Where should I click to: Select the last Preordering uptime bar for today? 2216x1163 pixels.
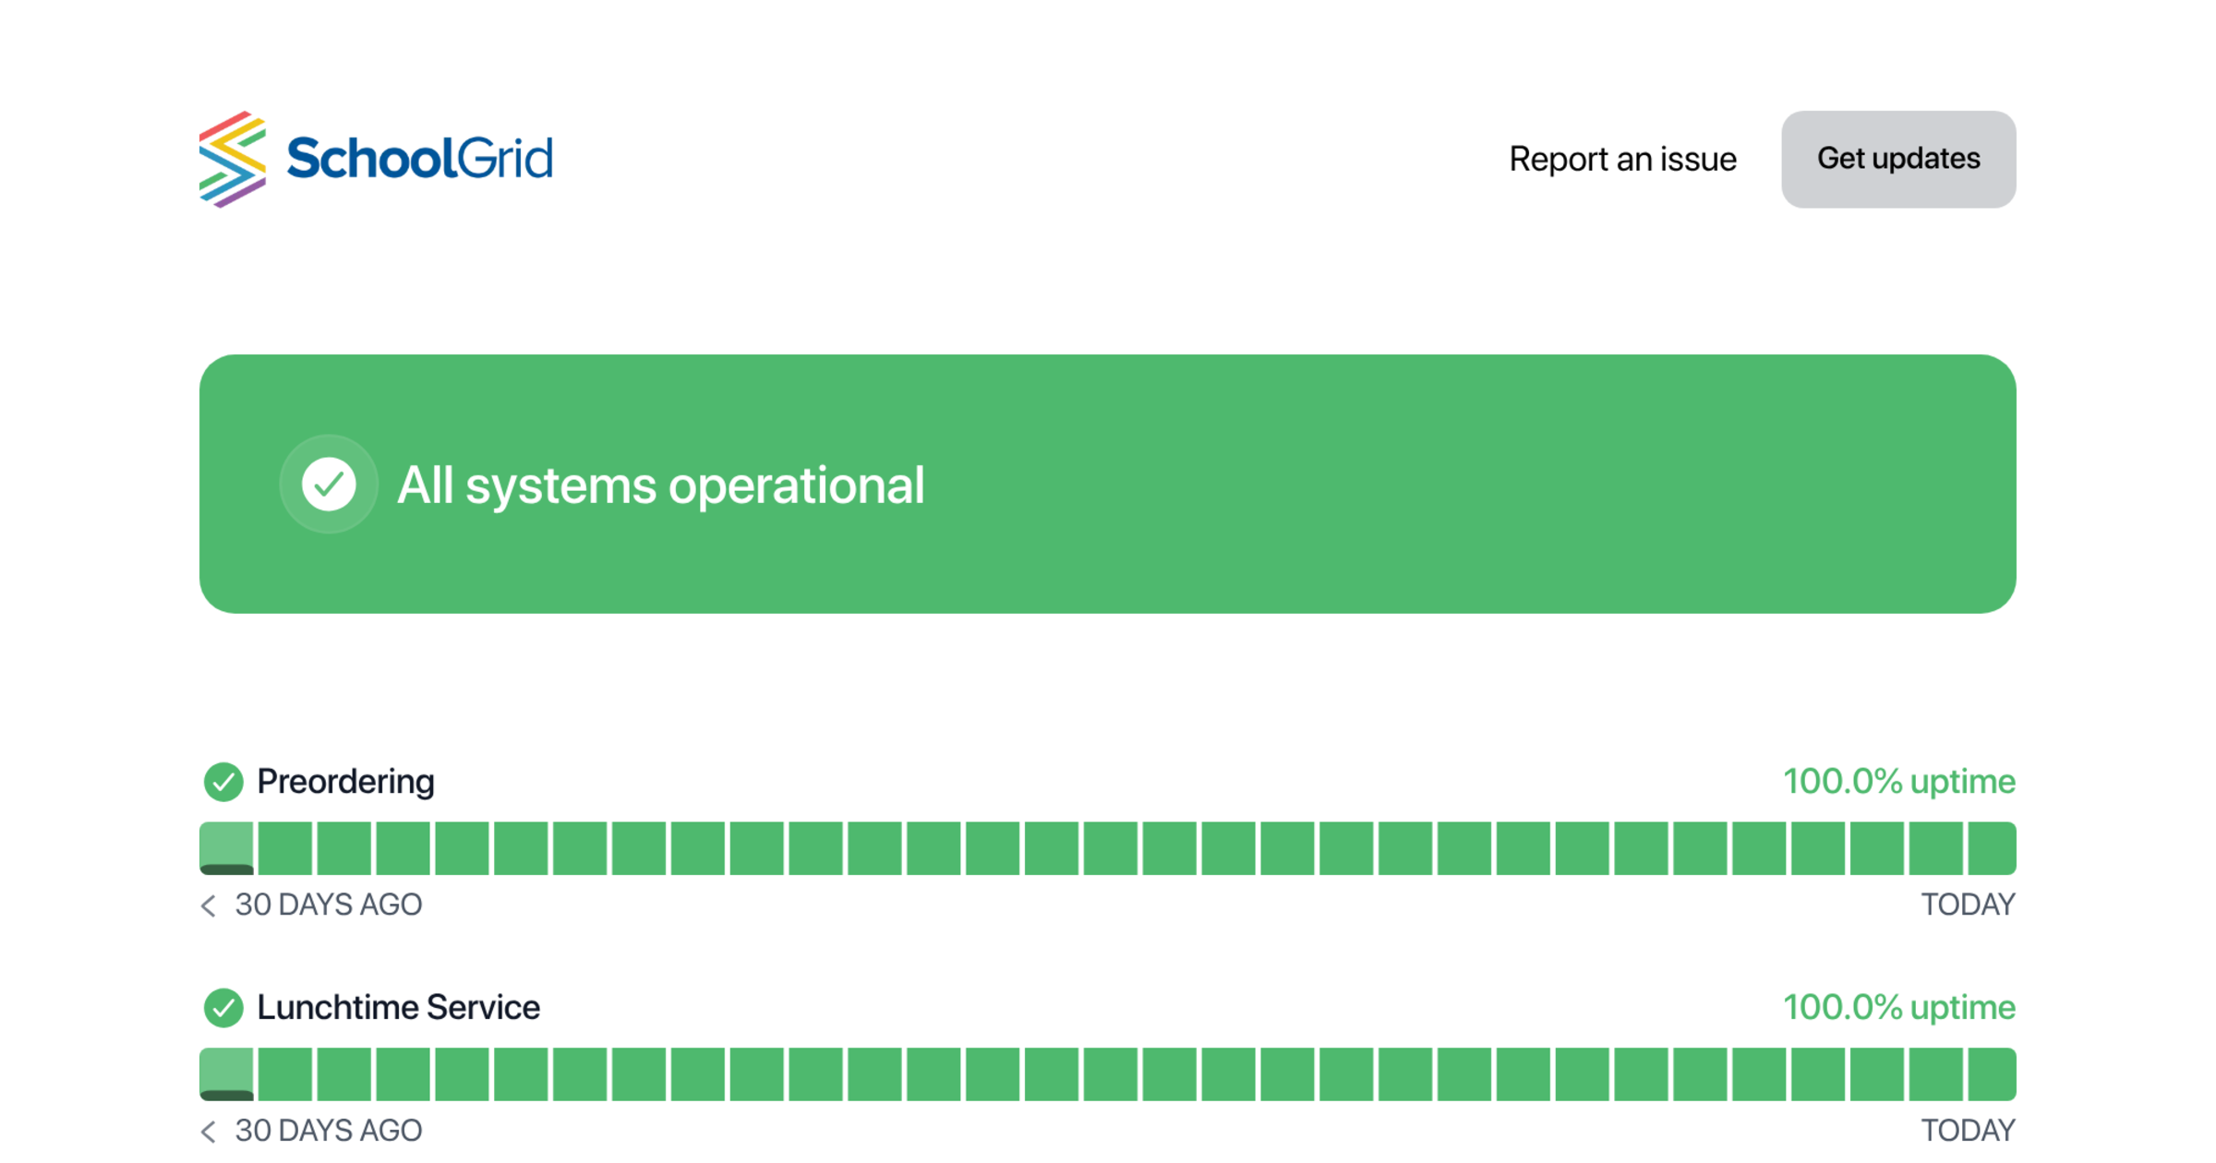(x=1991, y=847)
